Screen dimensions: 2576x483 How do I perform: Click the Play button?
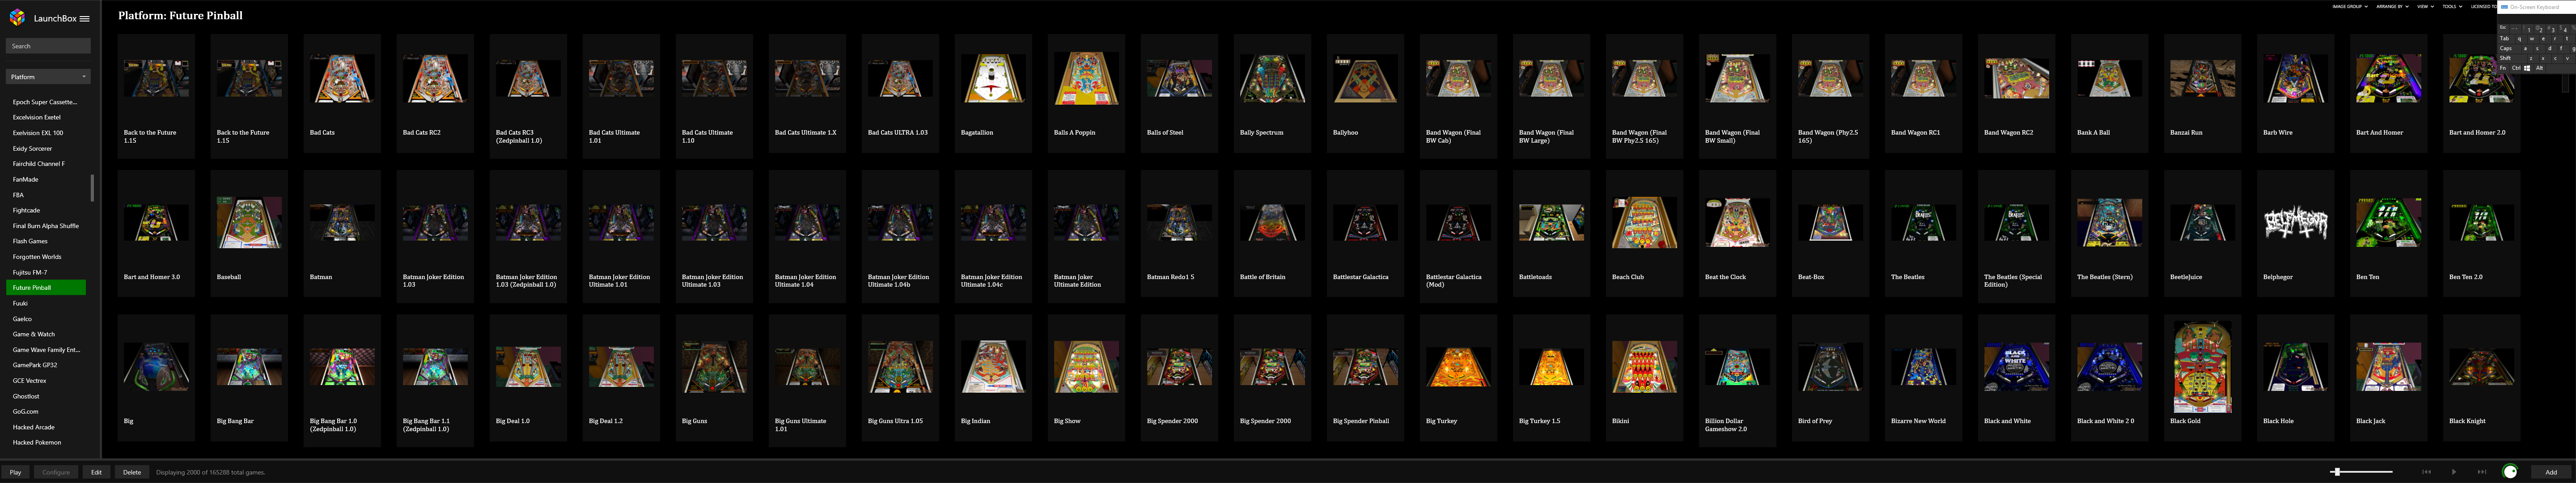(15, 472)
